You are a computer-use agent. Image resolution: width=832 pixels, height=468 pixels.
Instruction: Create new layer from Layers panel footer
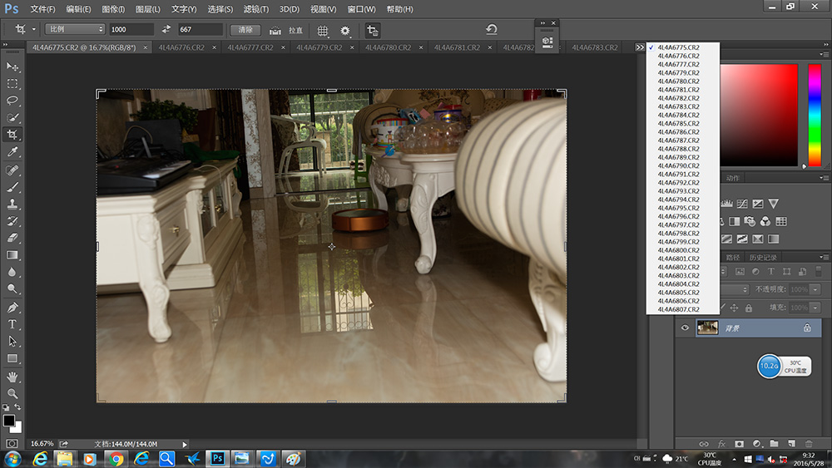(791, 444)
